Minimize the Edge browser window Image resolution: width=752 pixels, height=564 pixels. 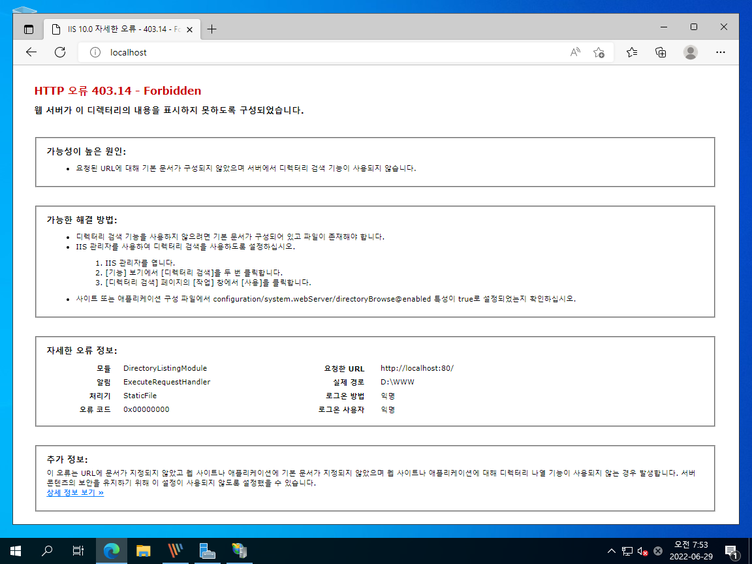pyautogui.click(x=664, y=27)
